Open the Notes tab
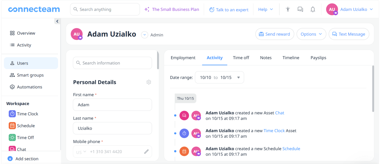 click(x=266, y=58)
